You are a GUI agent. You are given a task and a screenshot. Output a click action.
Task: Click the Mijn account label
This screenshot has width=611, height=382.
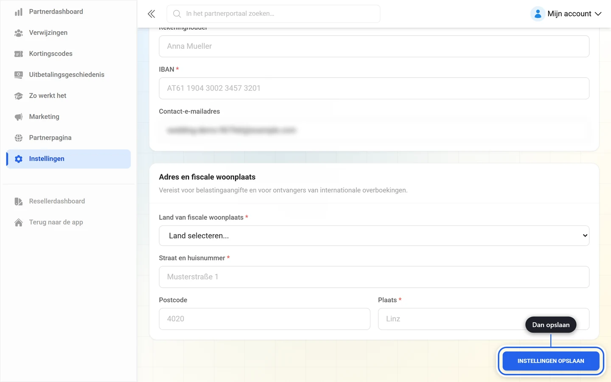click(569, 14)
